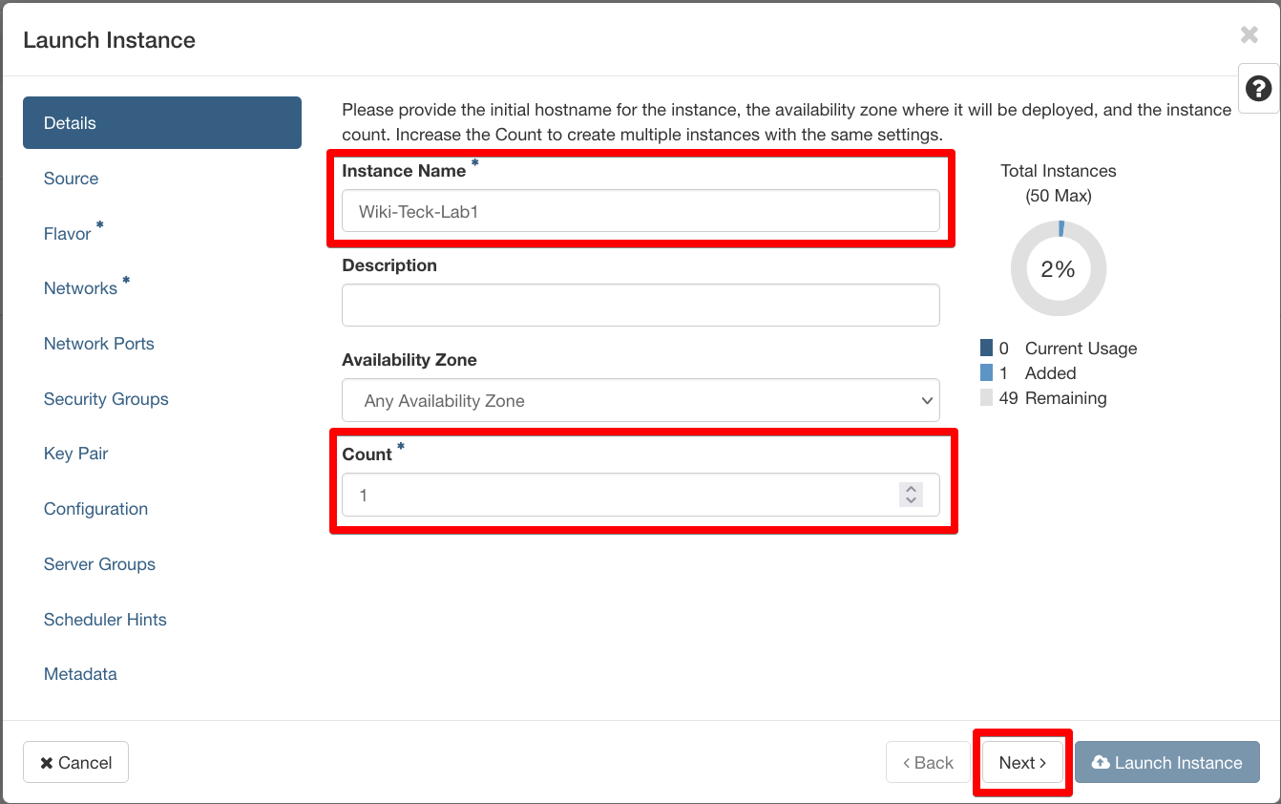Open the Availability Zone dropdown
This screenshot has height=804, width=1281.
pos(640,401)
